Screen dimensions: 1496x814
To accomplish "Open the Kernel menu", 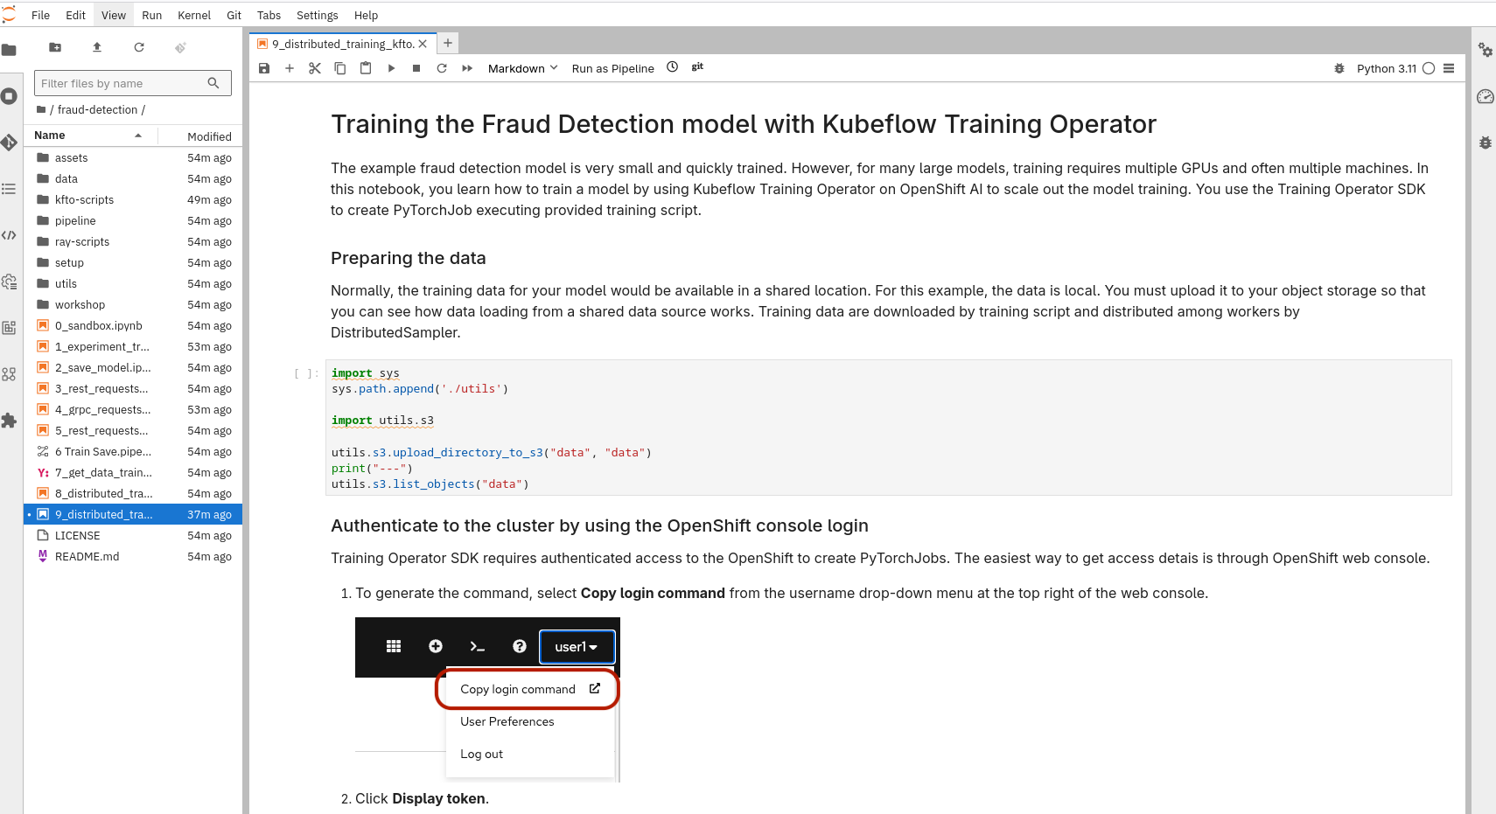I will (x=194, y=15).
